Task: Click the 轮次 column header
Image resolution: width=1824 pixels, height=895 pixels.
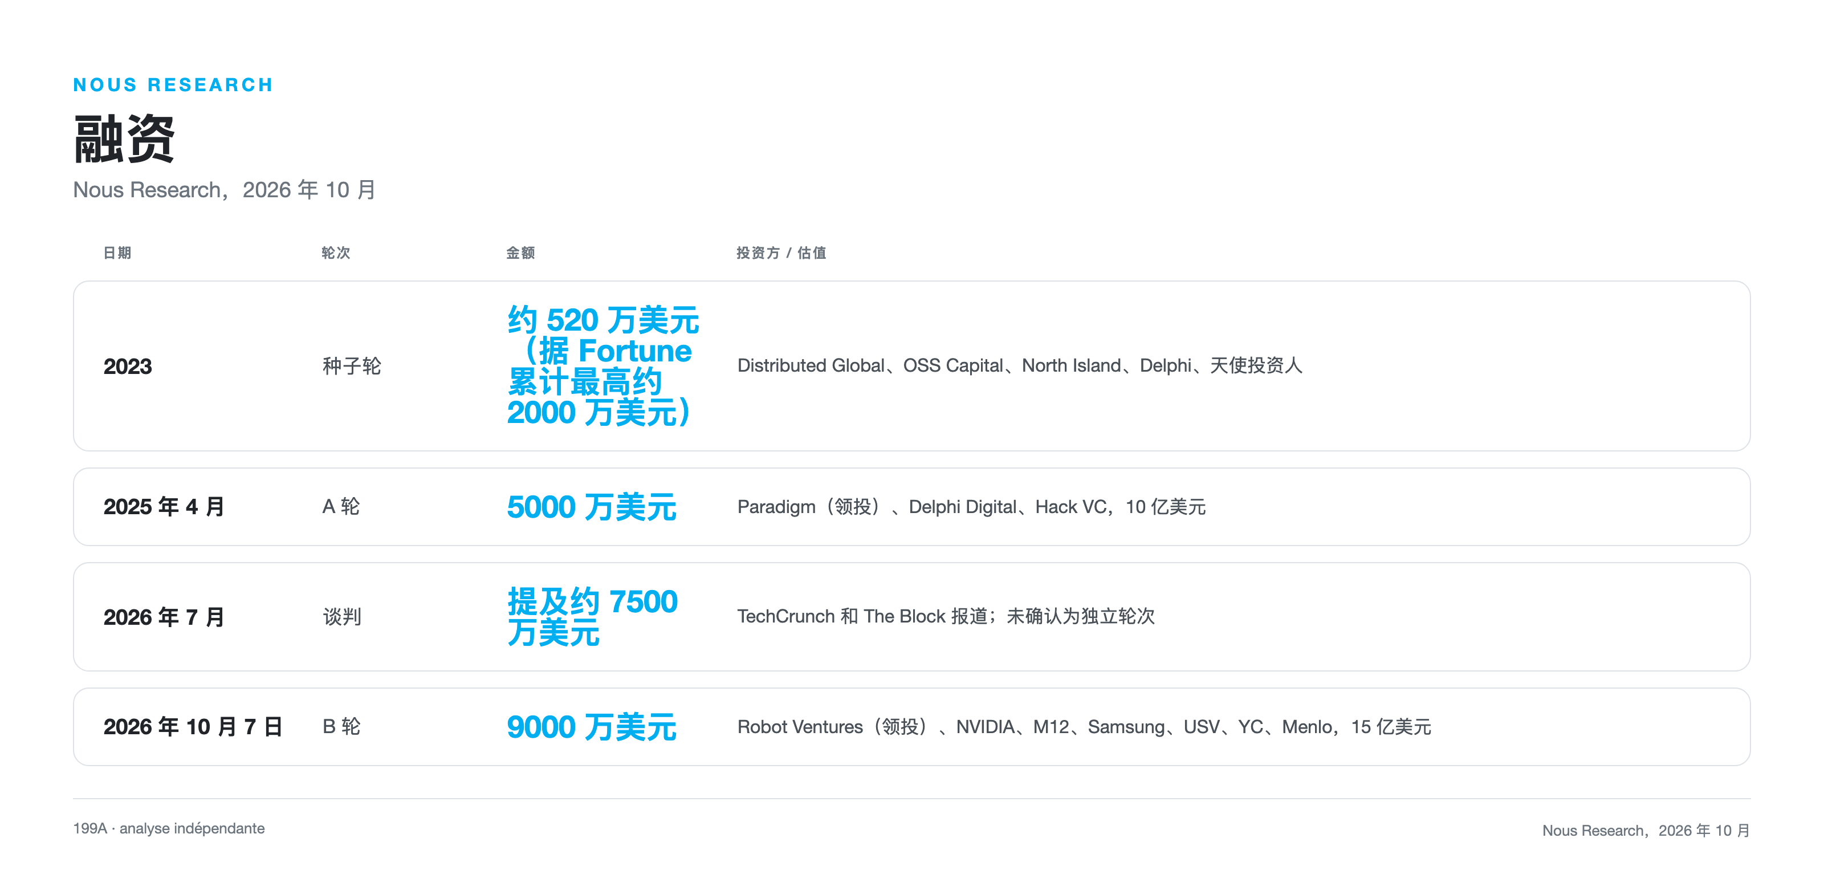Action: click(336, 253)
